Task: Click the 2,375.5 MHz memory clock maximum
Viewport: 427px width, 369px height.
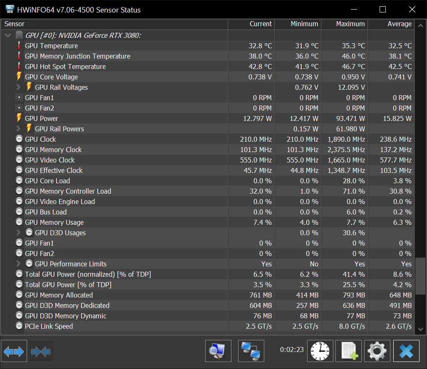Action: click(x=346, y=150)
